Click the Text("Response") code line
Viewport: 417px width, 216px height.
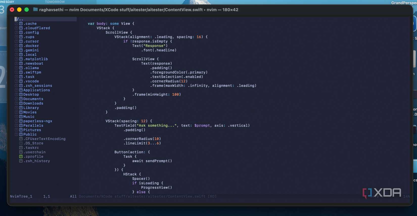click(x=150, y=46)
